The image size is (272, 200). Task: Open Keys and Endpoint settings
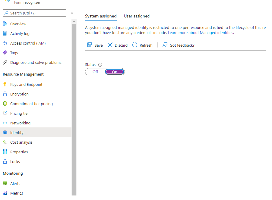pyautogui.click(x=26, y=84)
